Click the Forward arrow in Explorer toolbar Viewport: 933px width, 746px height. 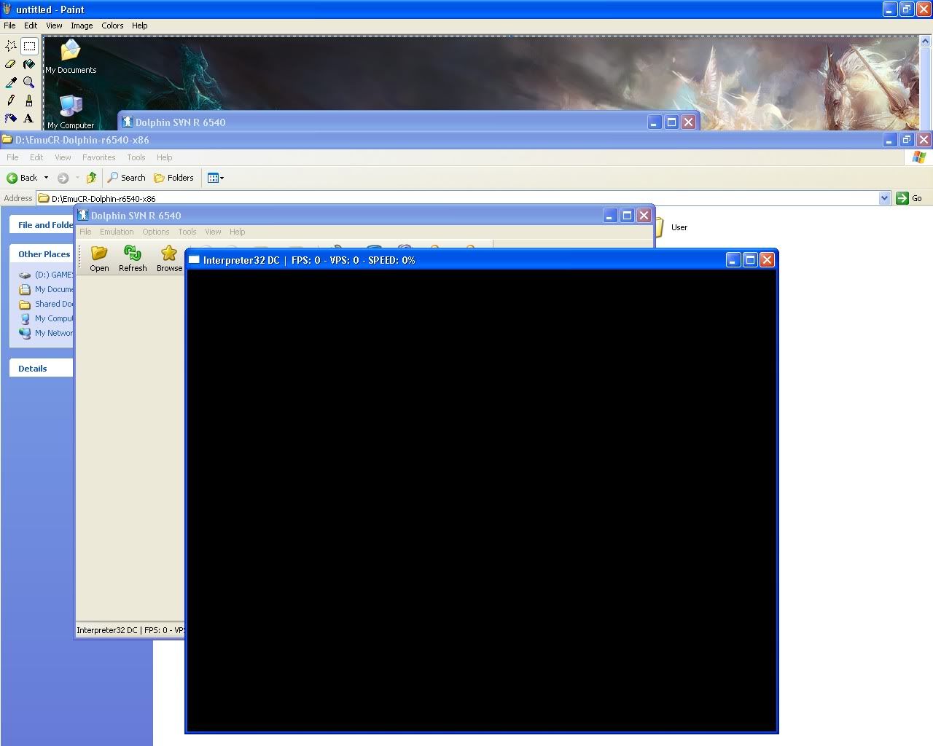[x=63, y=178]
